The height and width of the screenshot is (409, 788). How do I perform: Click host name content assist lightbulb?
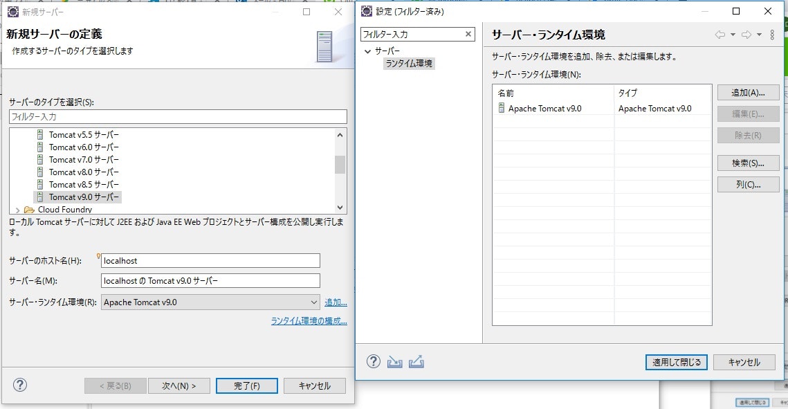(x=98, y=256)
